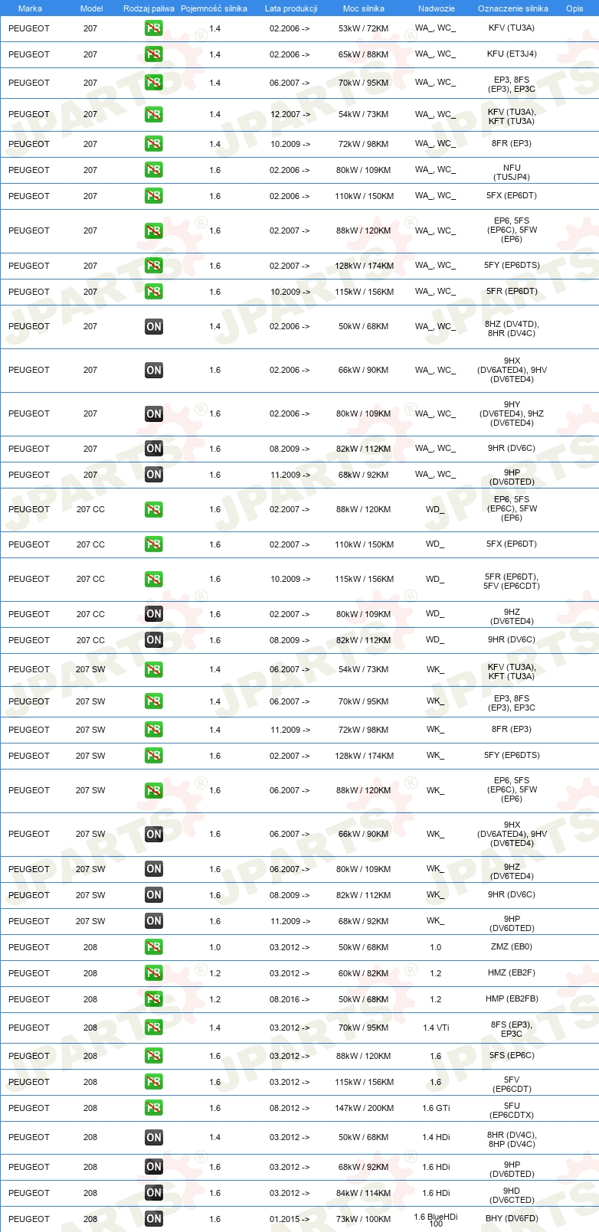
Task: Select the body cell 1.6 GTi
Action: point(436,1108)
